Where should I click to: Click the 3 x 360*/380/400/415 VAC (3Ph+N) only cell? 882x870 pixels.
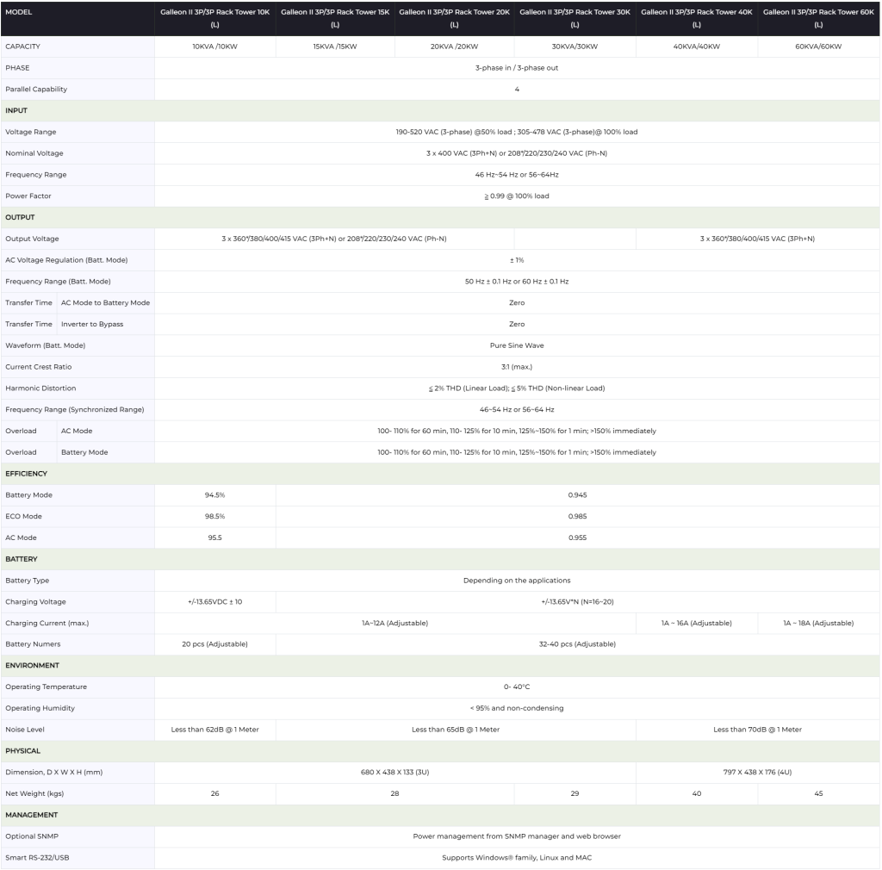[758, 239]
